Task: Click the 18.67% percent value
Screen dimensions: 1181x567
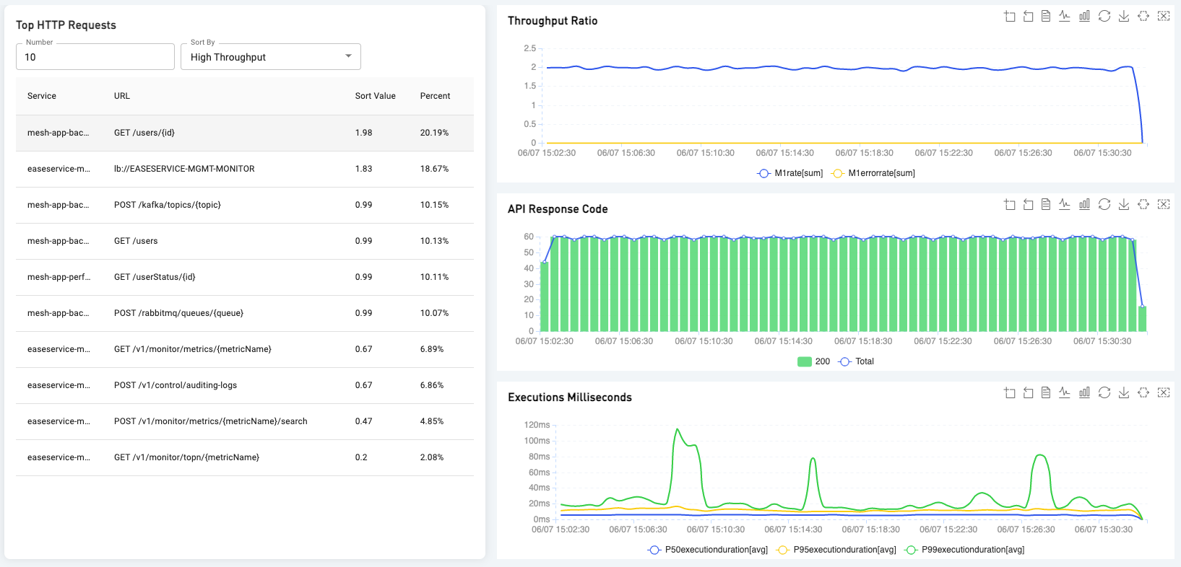Action: (434, 169)
